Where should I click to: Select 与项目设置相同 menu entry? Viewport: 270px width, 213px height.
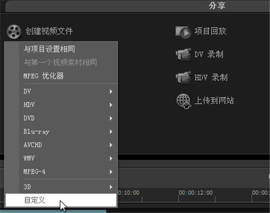click(61, 49)
